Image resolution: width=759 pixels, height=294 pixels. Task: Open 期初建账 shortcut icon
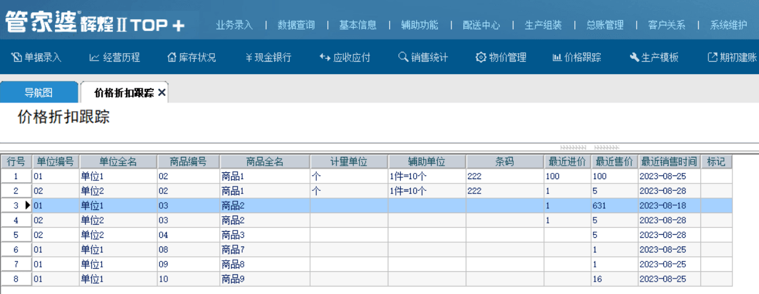point(712,57)
